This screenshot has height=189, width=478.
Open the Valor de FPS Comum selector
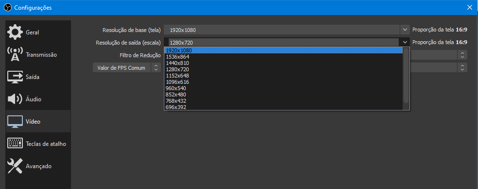(x=126, y=67)
